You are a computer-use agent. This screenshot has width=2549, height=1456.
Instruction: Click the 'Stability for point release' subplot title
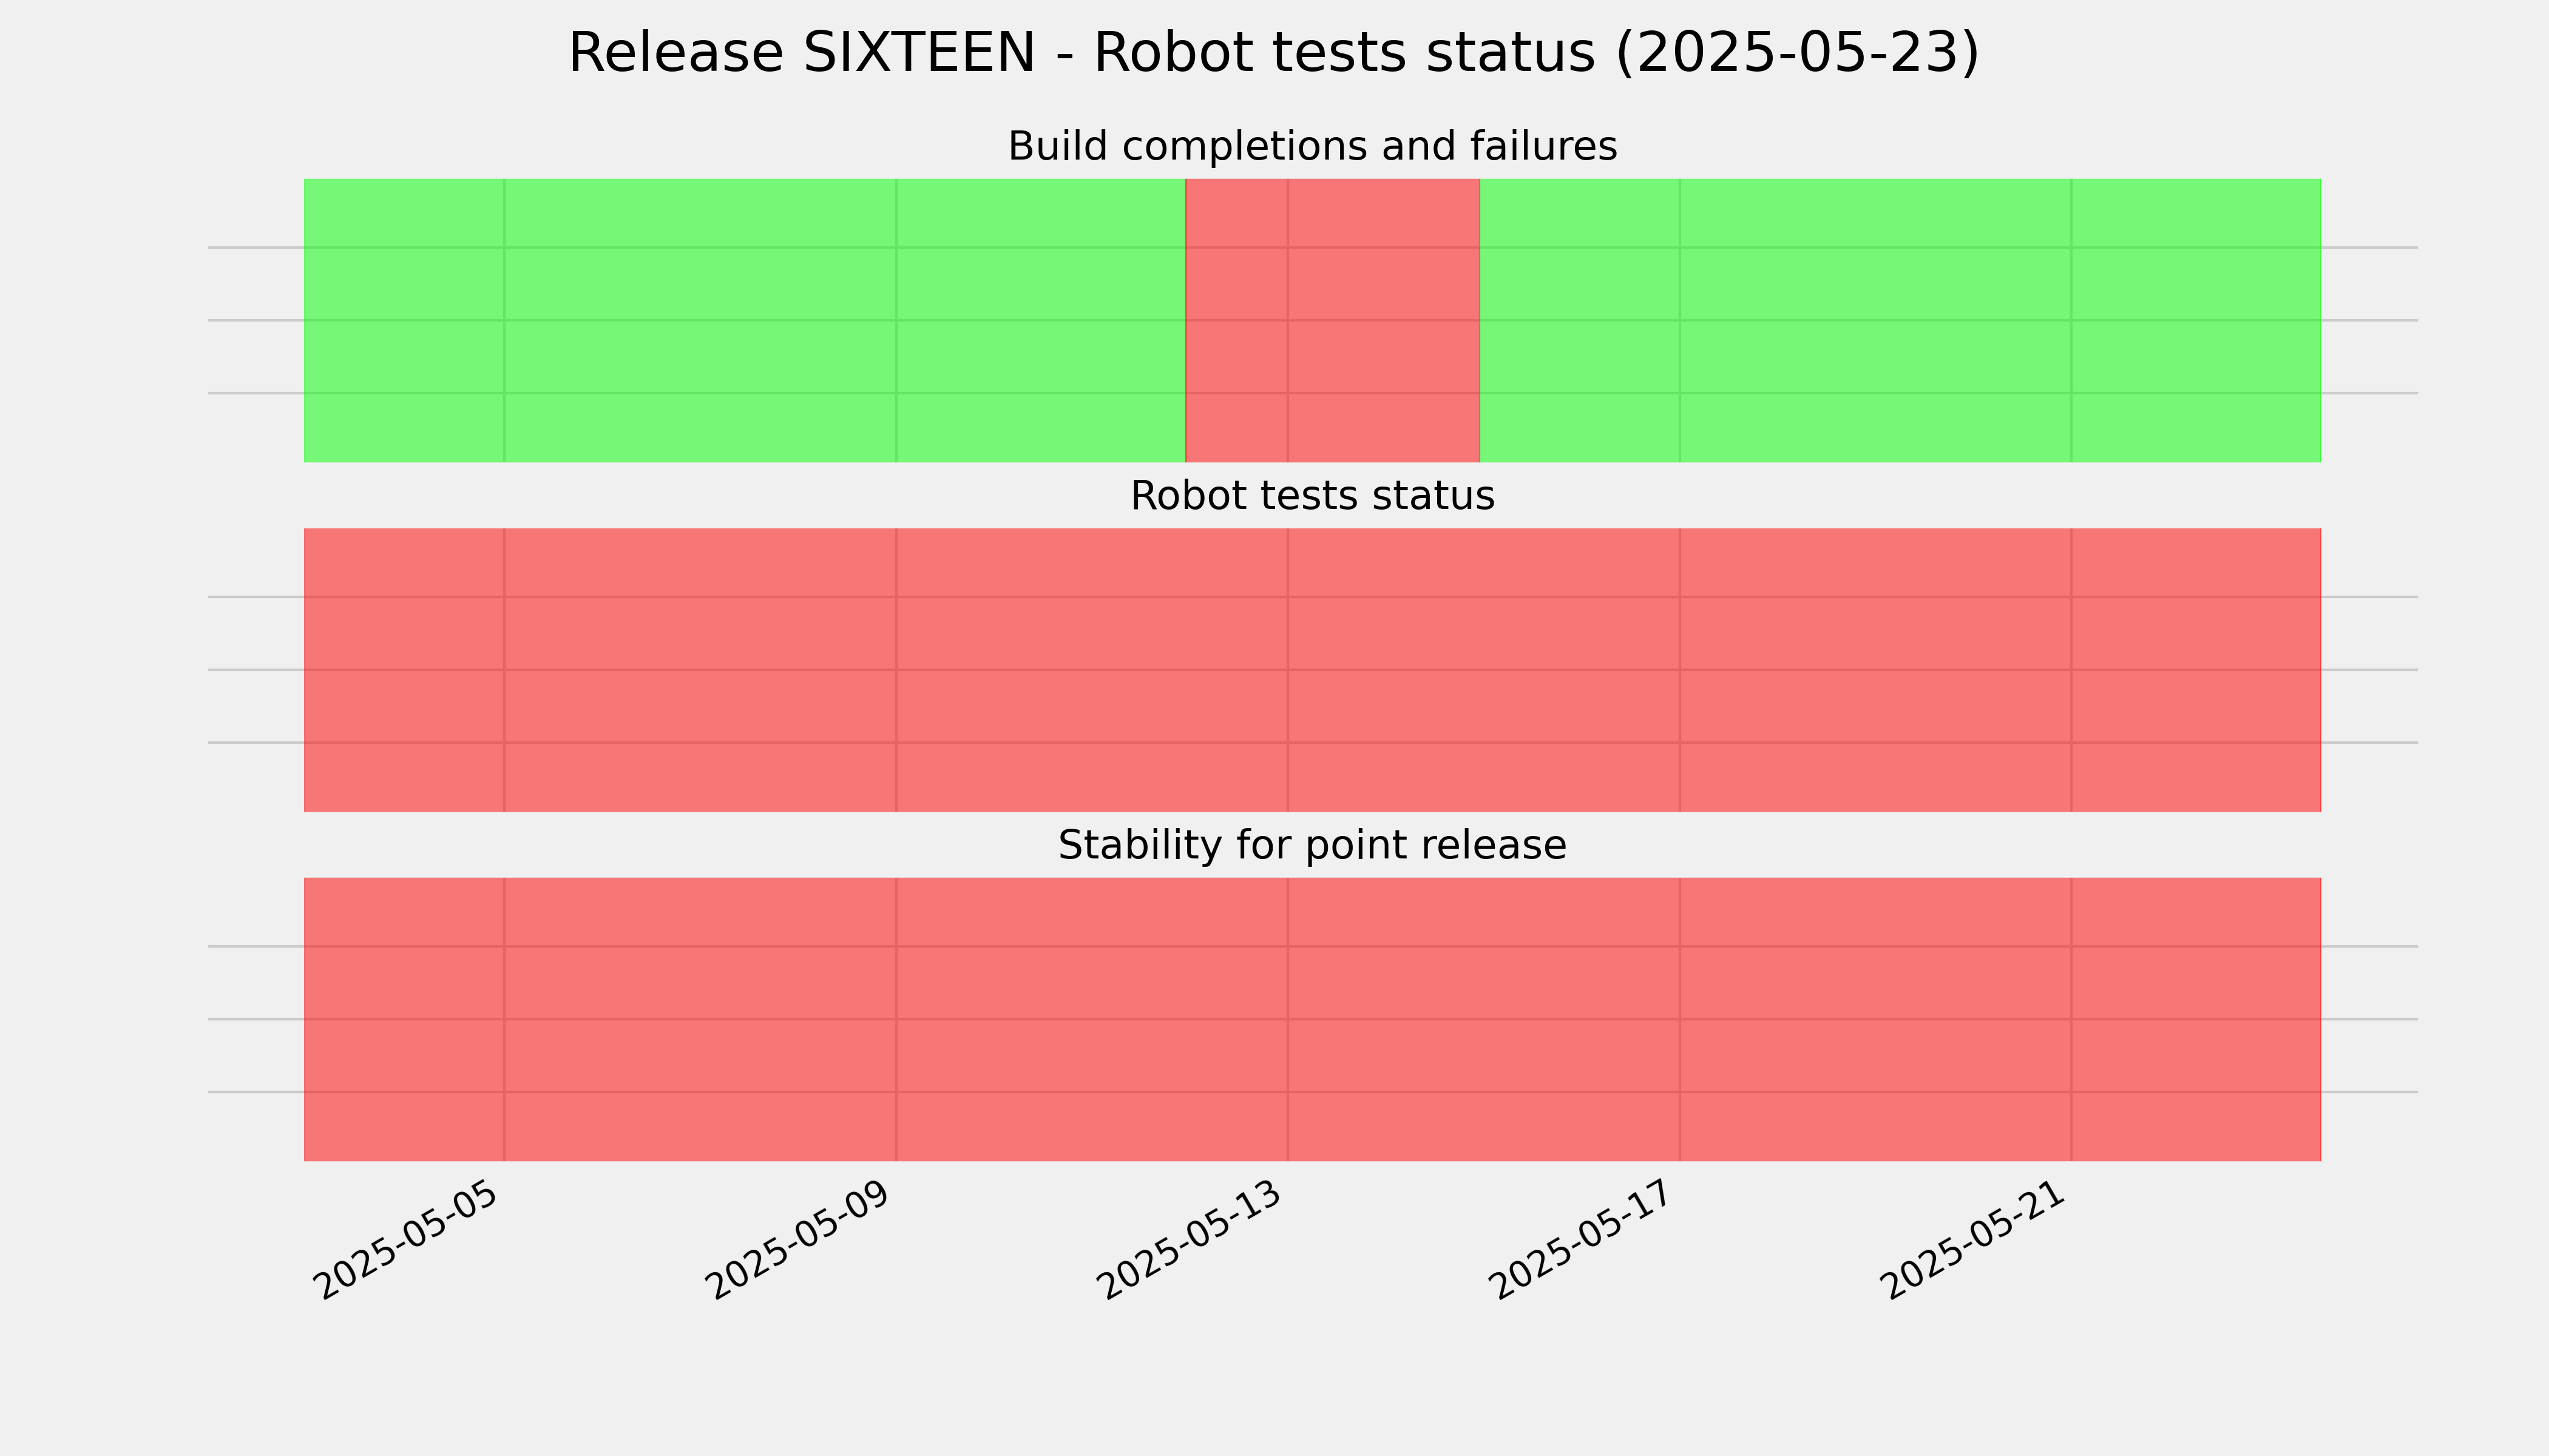pyautogui.click(x=1312, y=846)
